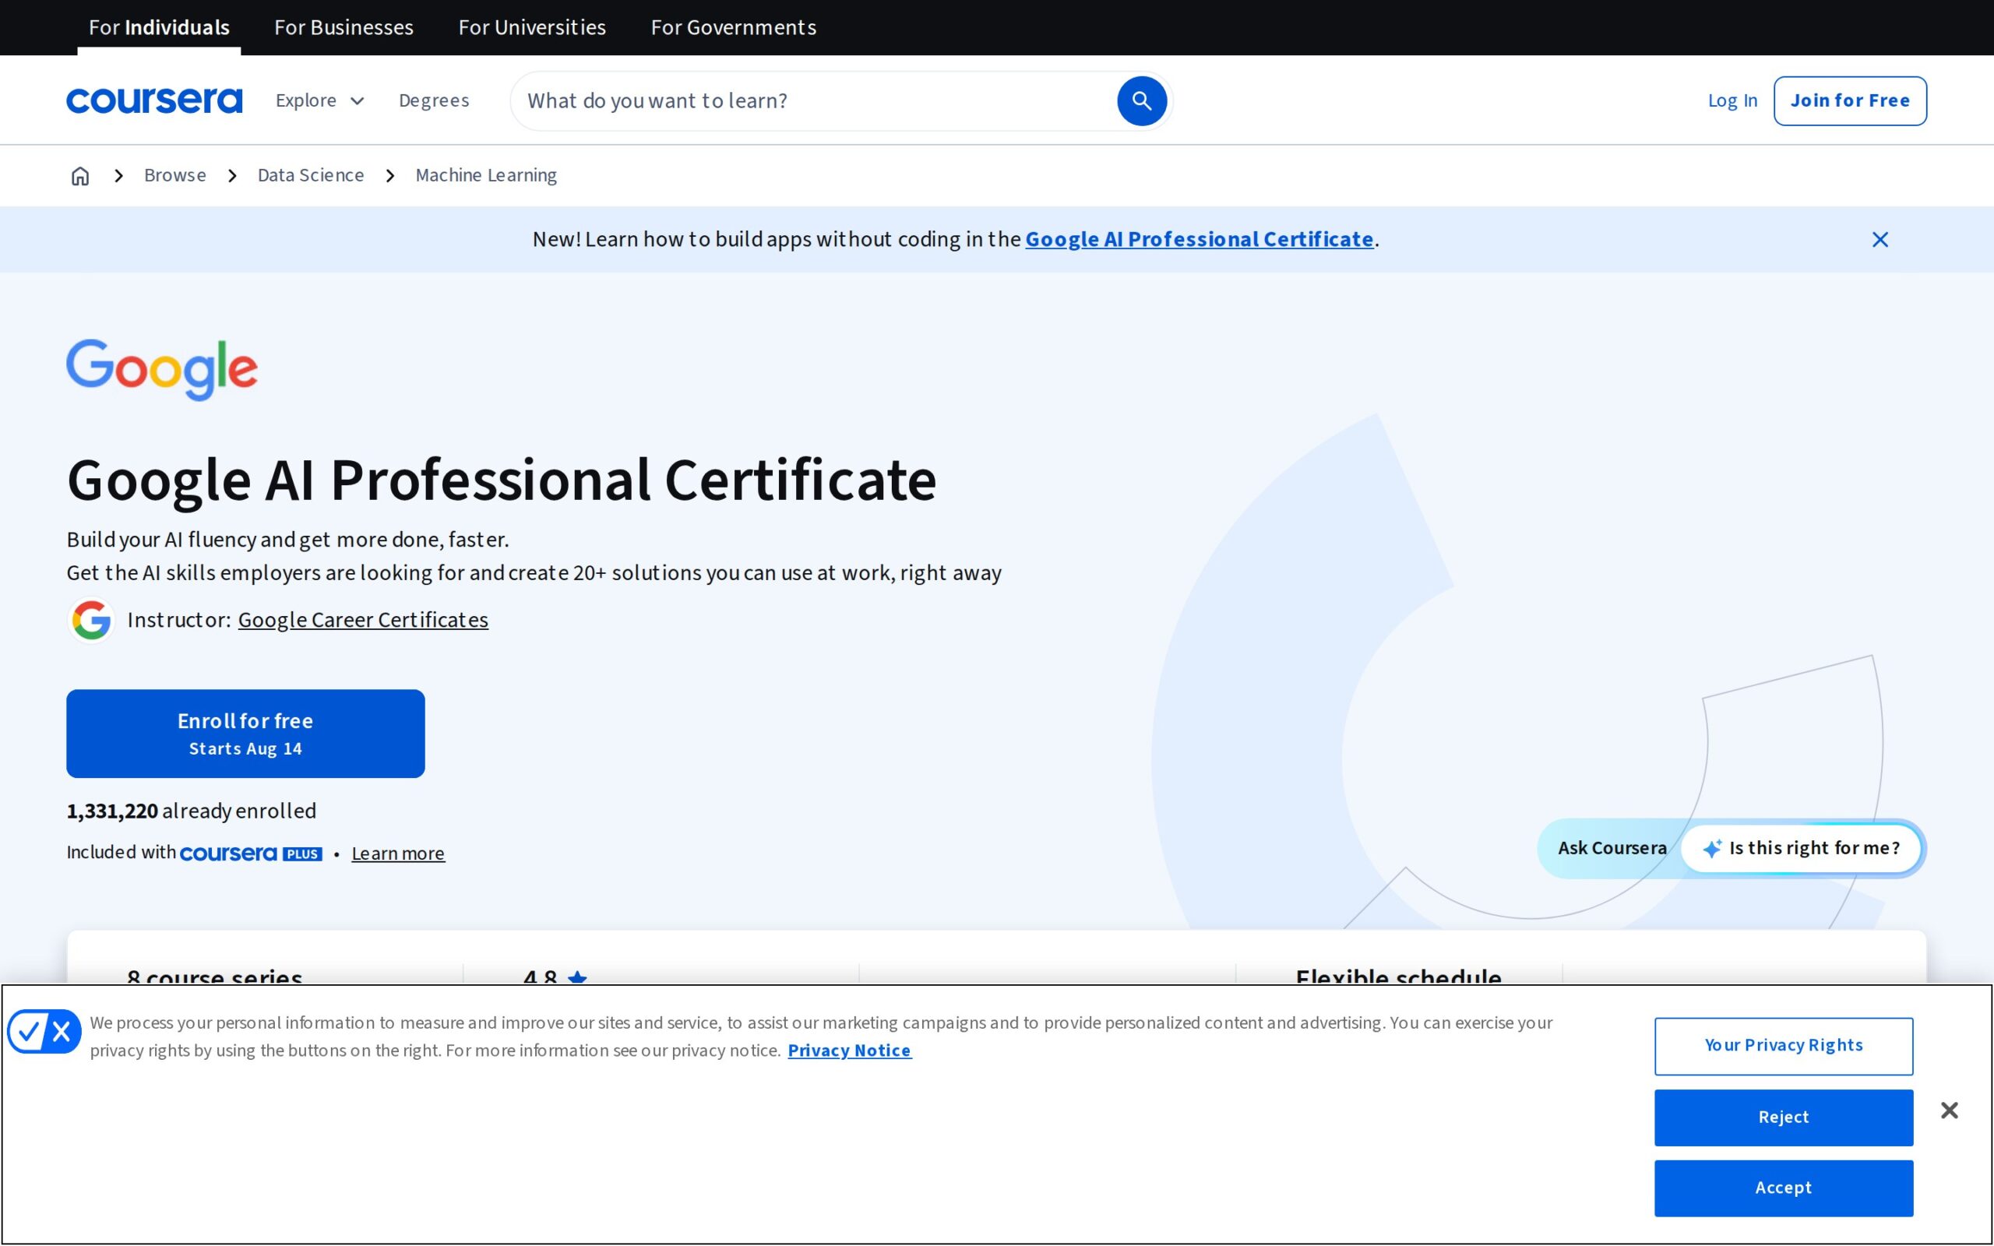The height and width of the screenshot is (1246, 1994).
Task: Open the Privacy Notice link
Action: (850, 1051)
